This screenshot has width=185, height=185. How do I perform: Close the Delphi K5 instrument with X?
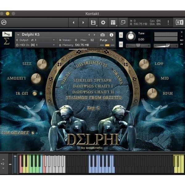coord(182,32)
